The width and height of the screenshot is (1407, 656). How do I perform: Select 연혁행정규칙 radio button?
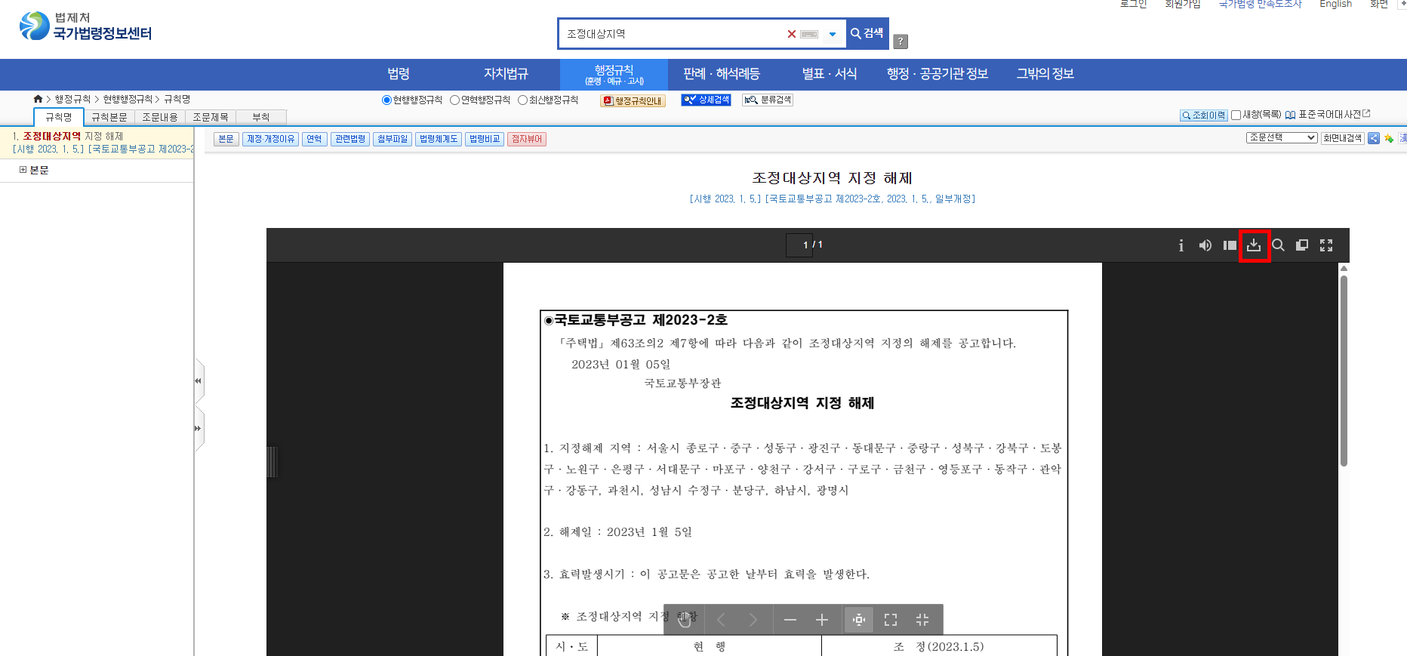tap(454, 100)
